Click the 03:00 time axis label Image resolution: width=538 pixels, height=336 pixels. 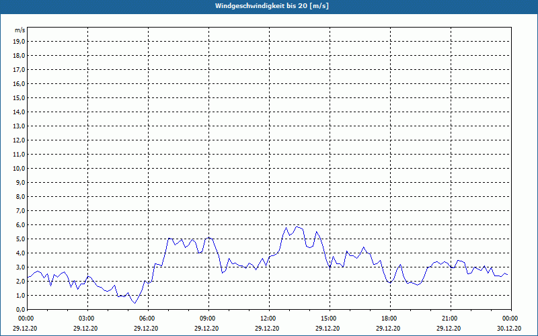tap(87, 319)
